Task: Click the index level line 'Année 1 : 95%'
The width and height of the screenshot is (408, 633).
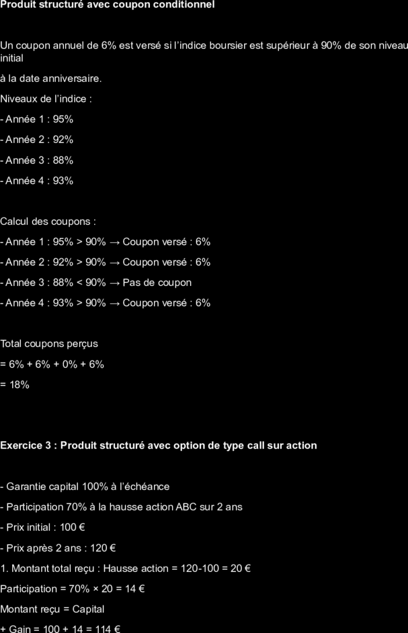Action: (x=37, y=119)
